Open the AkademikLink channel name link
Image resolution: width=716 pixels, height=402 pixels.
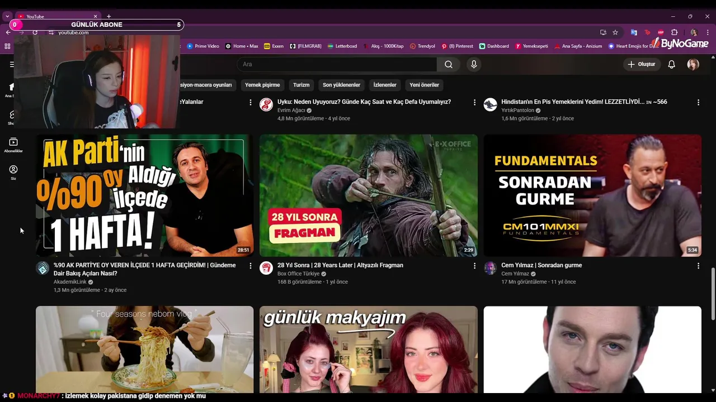[70, 282]
